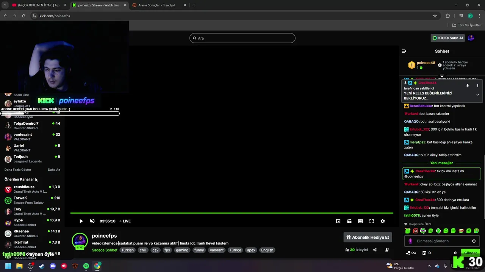The image size is (485, 272).
Task: Play the paused Kick stream
Action: pyautogui.click(x=81, y=221)
